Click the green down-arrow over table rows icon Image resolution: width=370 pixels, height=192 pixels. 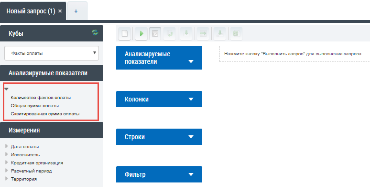[x=220, y=34]
